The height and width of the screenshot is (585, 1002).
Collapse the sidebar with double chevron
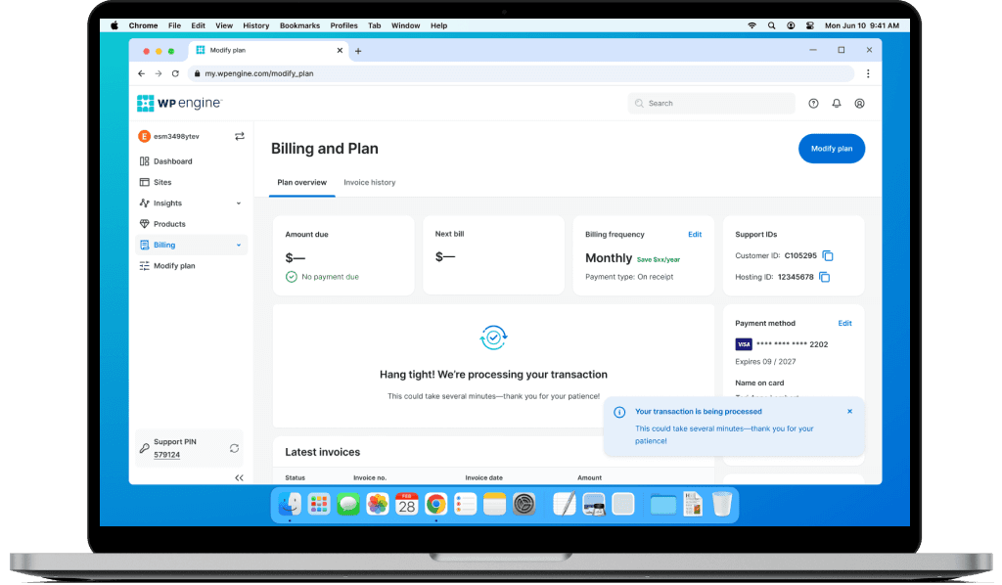pos(239,477)
